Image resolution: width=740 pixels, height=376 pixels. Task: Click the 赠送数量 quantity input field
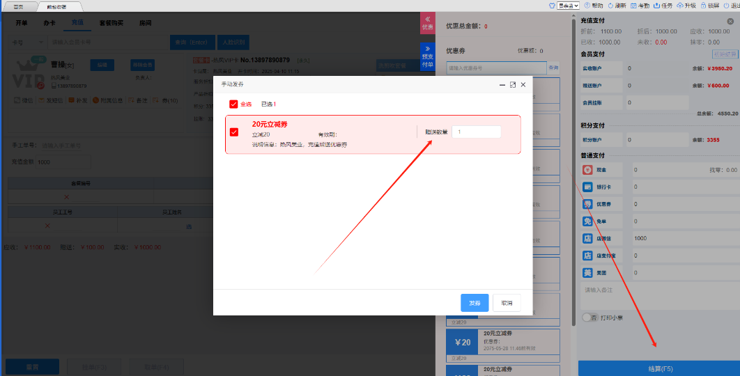pyautogui.click(x=476, y=132)
